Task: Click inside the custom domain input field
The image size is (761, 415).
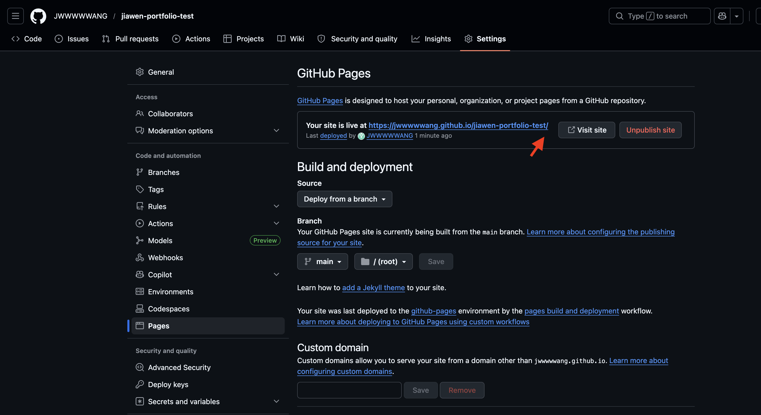Action: click(349, 390)
